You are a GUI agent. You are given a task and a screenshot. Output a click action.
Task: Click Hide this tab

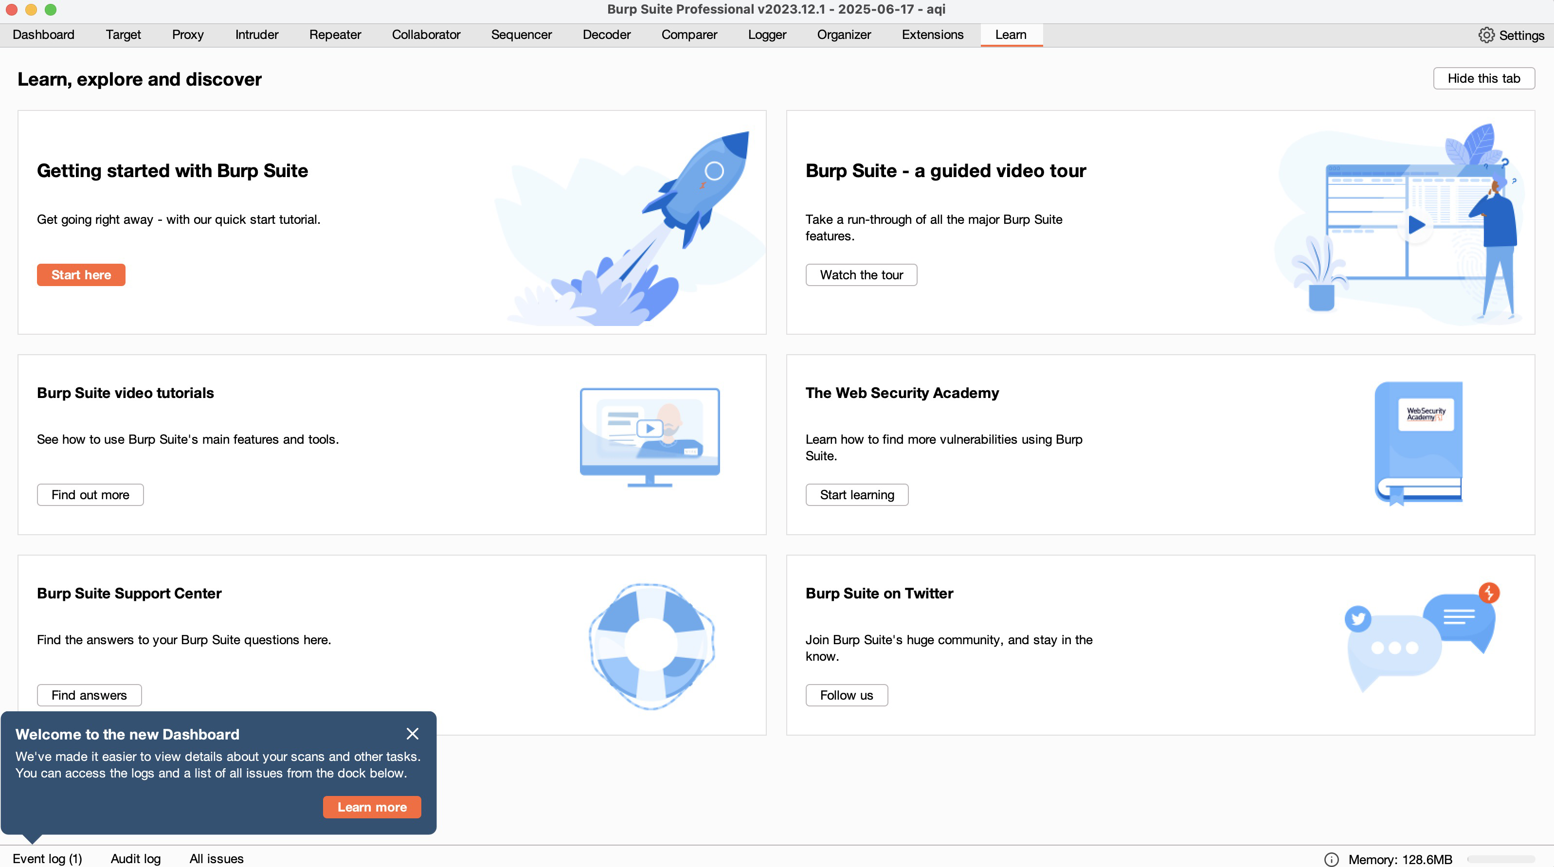click(1484, 78)
